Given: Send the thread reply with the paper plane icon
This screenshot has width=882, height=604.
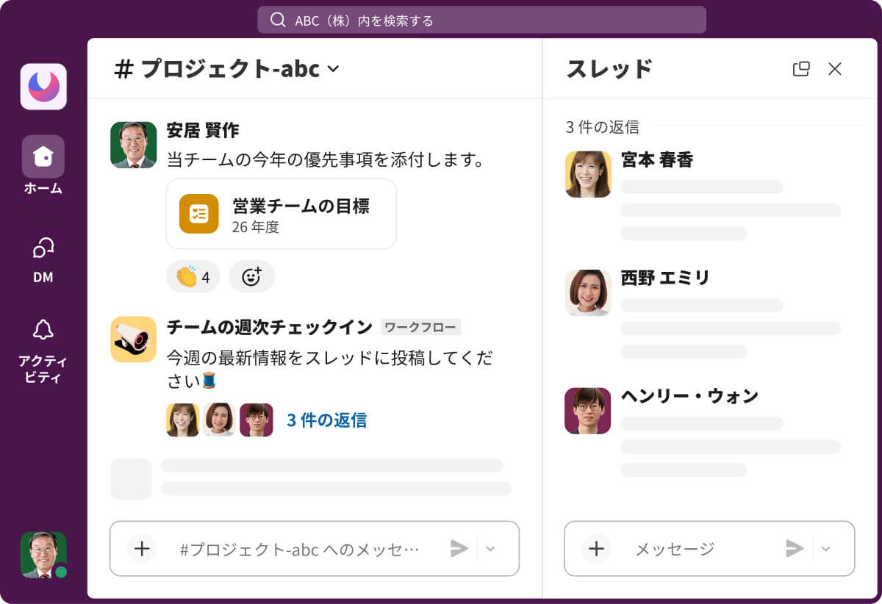Looking at the screenshot, I should pyautogui.click(x=794, y=548).
